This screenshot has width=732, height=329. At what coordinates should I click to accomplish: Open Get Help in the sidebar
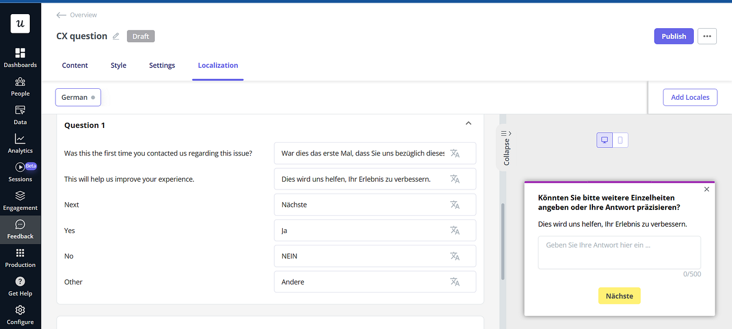pos(20,286)
